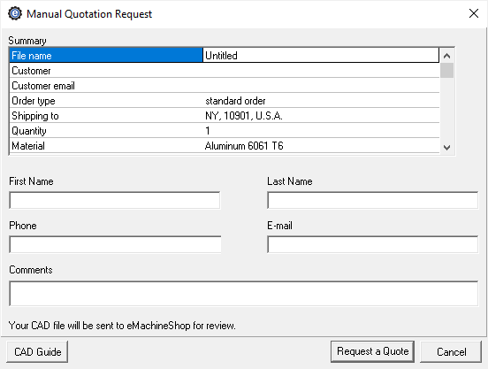Viewport: 488px width, 369px height.
Task: Open the CAD Guide button
Action: pos(37,352)
